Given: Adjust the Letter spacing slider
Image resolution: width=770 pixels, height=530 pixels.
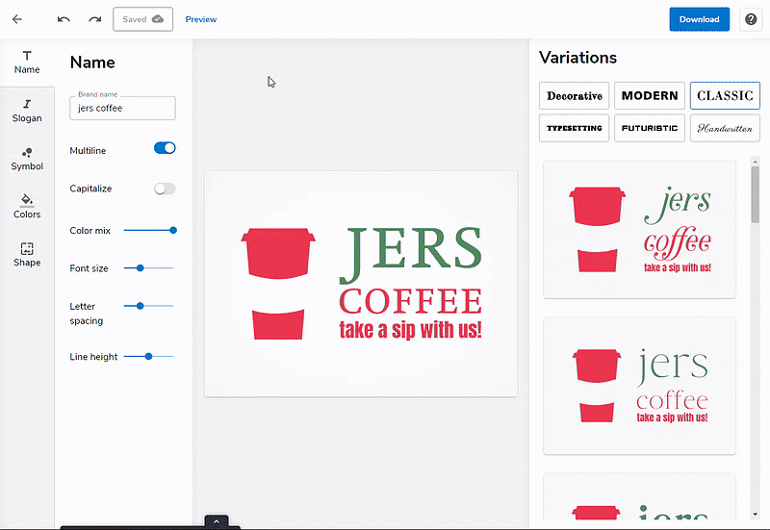Looking at the screenshot, I should coord(149,306).
